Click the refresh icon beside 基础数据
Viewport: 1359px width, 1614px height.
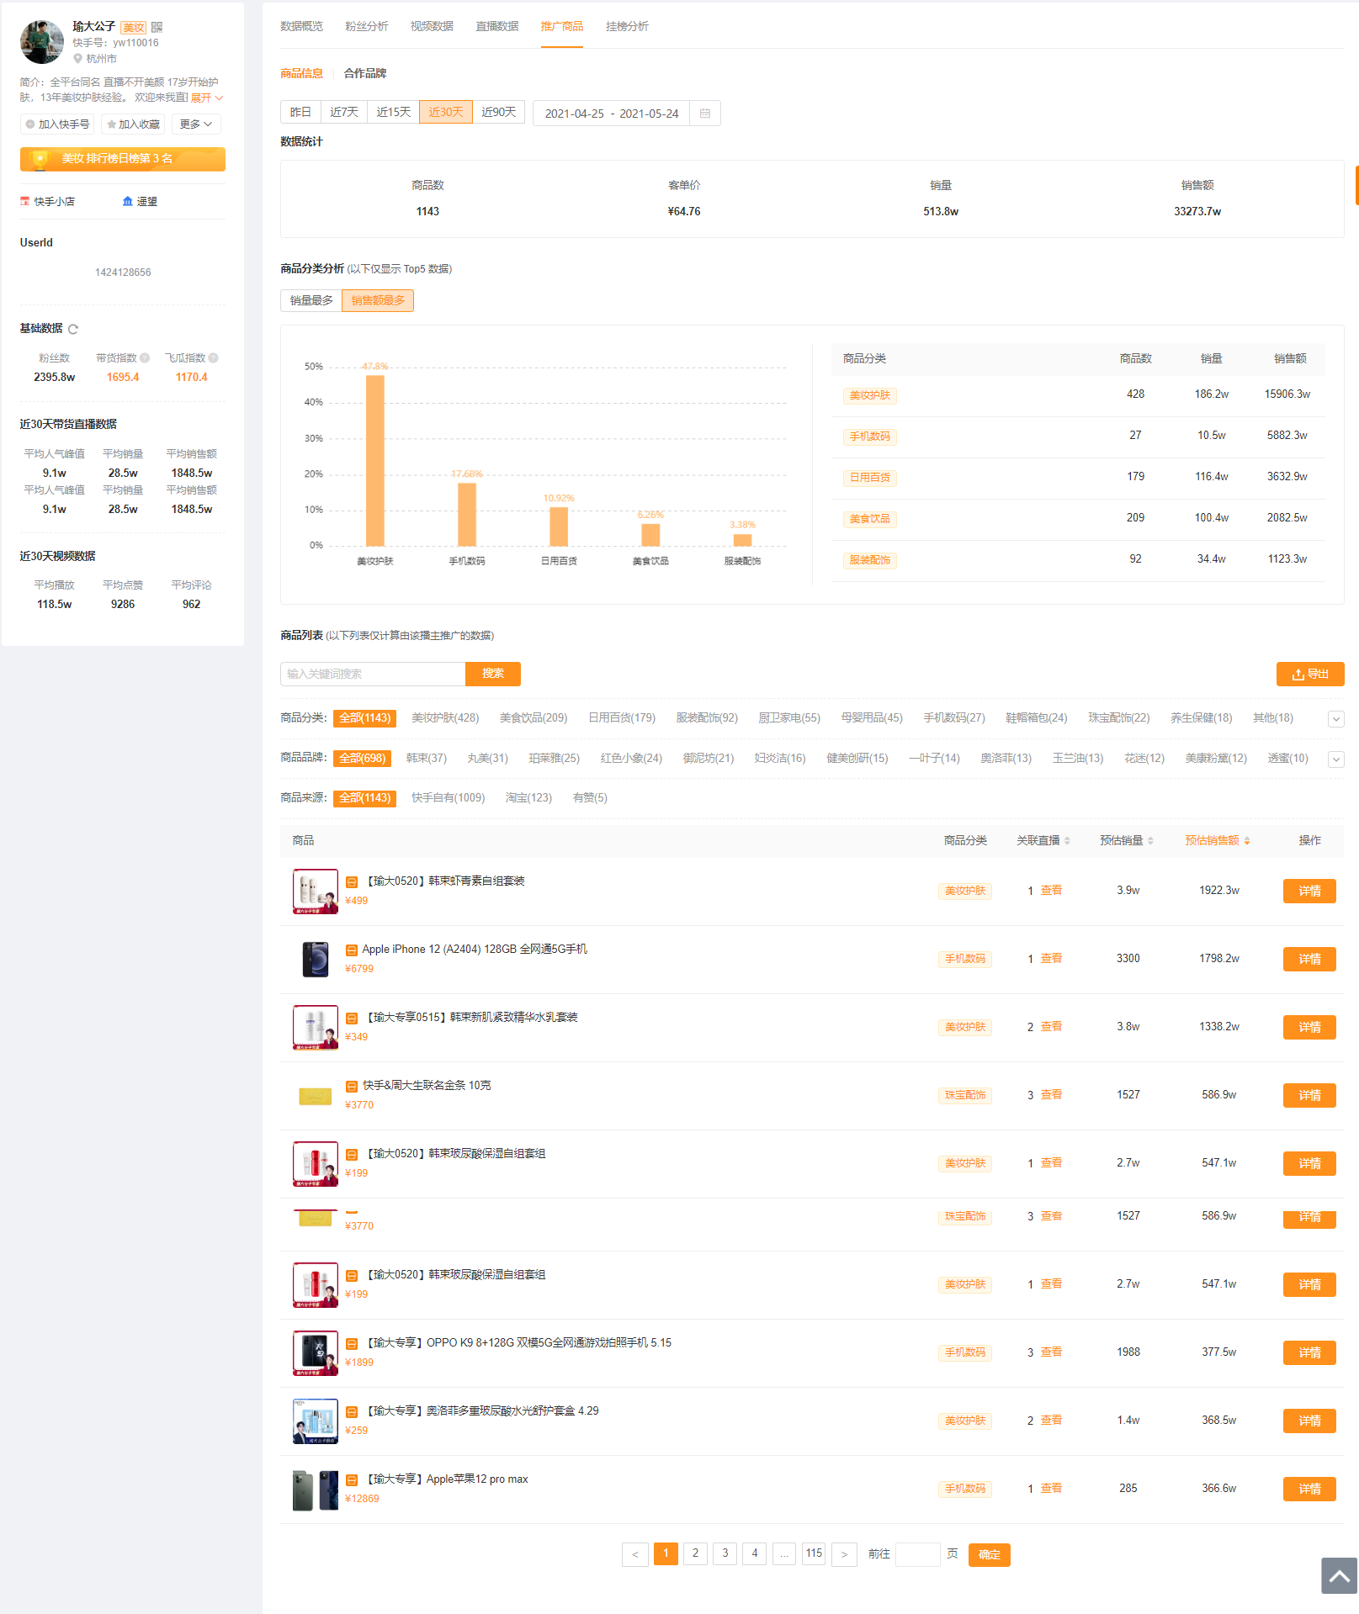click(x=73, y=329)
